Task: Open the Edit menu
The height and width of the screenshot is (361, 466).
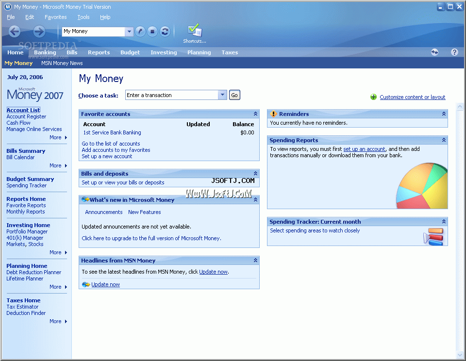Action: coord(30,17)
